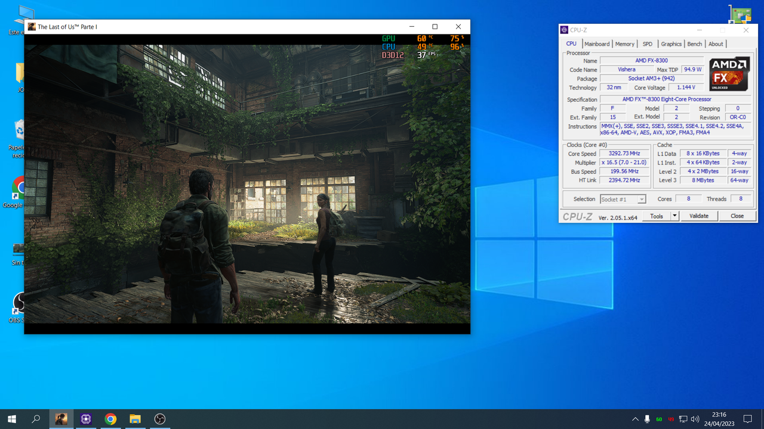Switch to the Mainboard tab
The height and width of the screenshot is (429, 764).
point(597,44)
